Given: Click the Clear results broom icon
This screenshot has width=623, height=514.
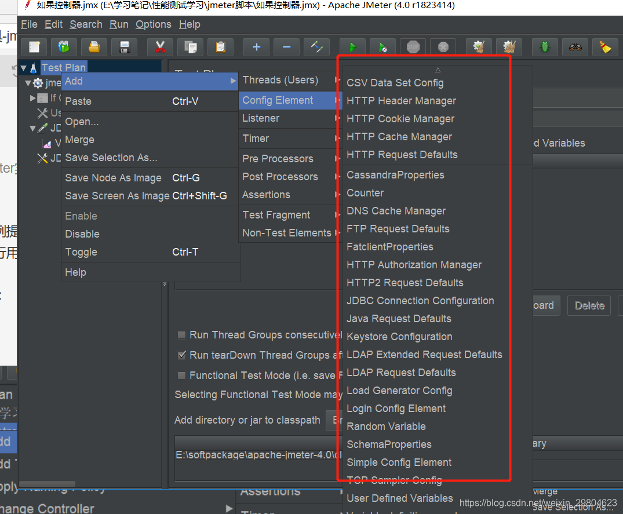Looking at the screenshot, I should tap(479, 48).
